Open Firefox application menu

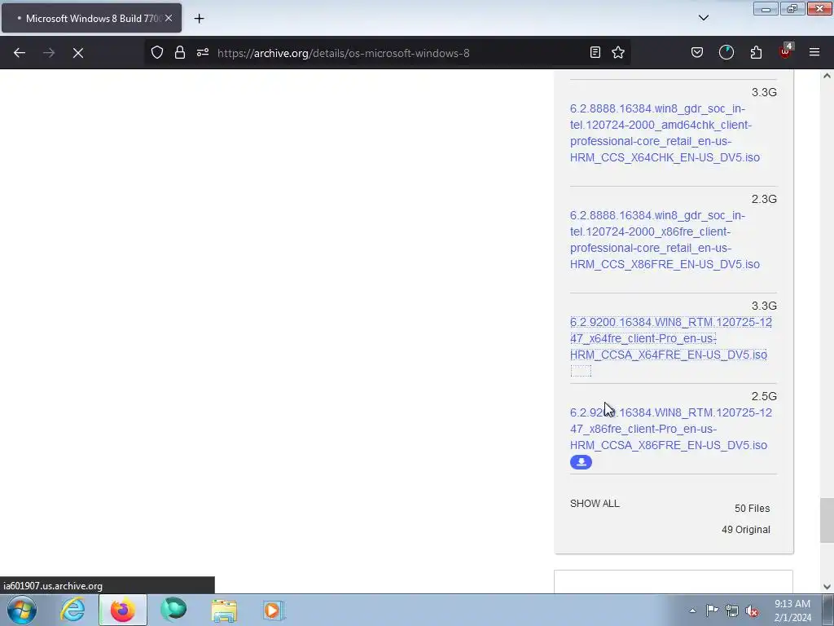pyautogui.click(x=814, y=52)
